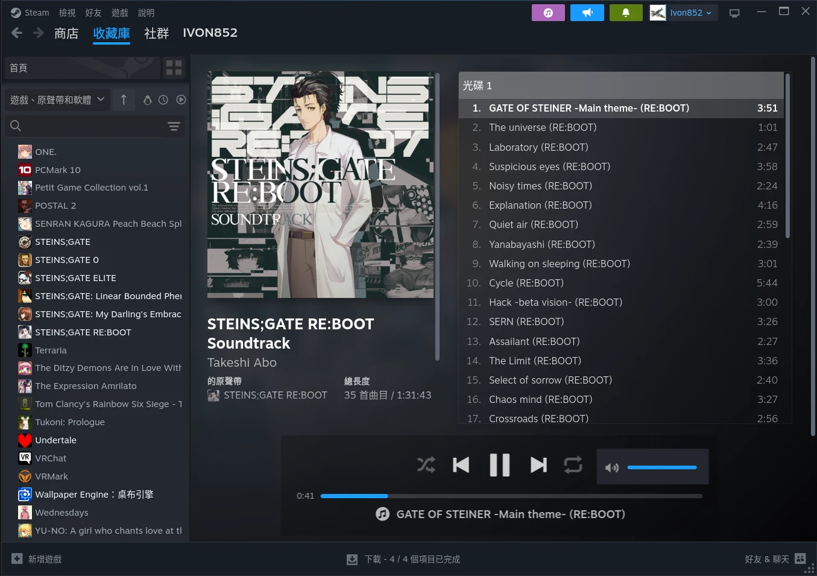Skip to next track

538,465
